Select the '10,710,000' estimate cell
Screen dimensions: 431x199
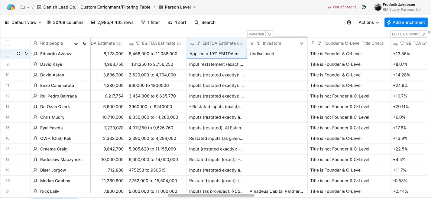[109, 117]
